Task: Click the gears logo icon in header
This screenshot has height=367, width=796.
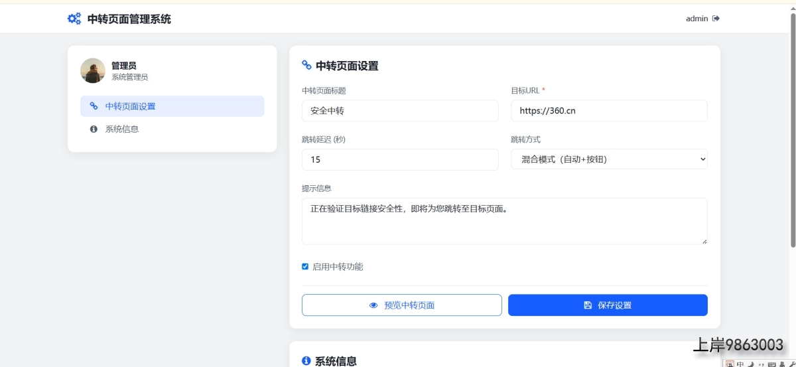Action: click(74, 19)
